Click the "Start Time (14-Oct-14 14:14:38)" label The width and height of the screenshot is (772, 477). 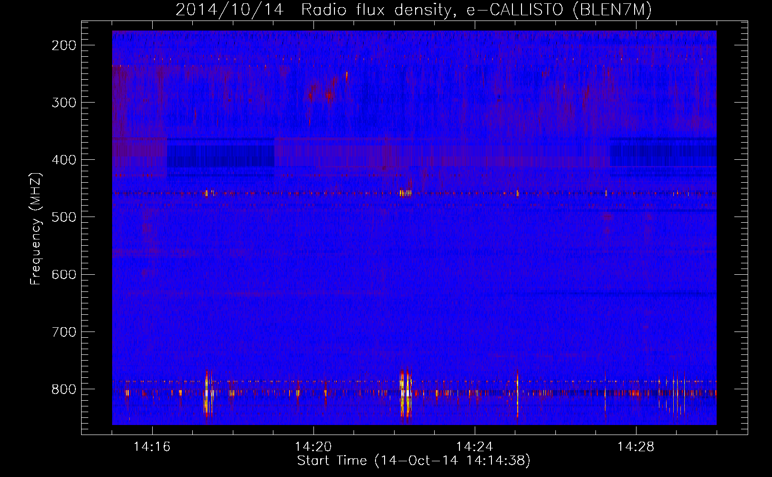click(x=414, y=461)
